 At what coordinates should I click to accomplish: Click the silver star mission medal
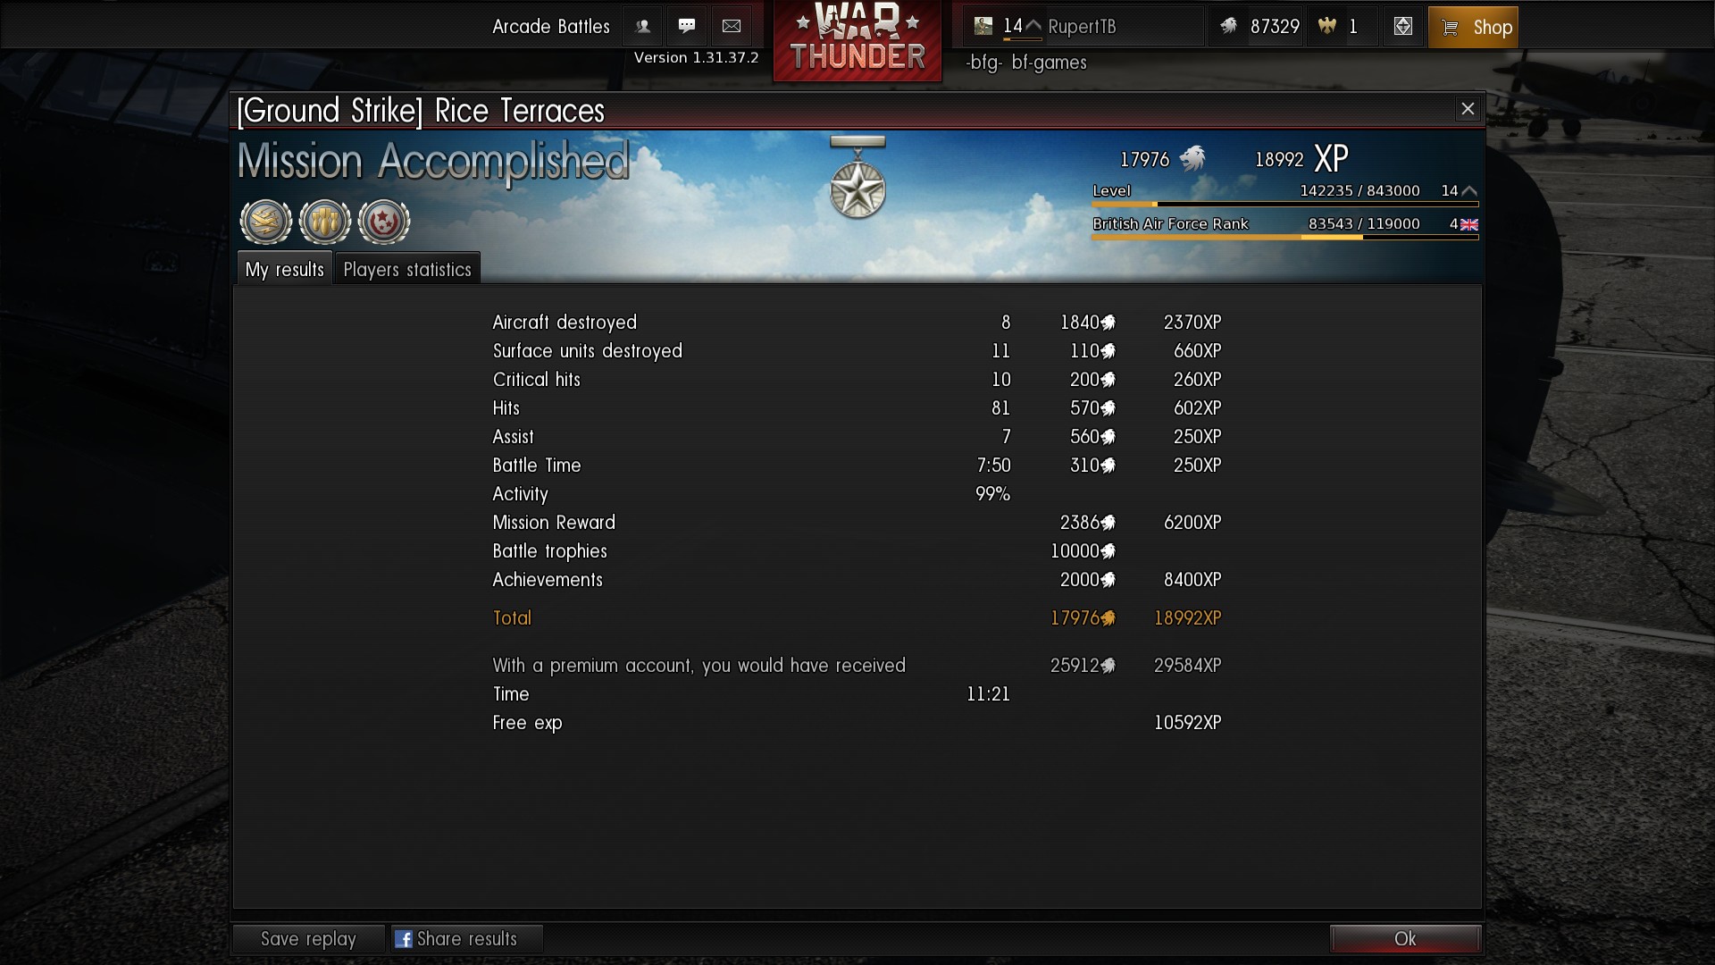[x=857, y=180]
